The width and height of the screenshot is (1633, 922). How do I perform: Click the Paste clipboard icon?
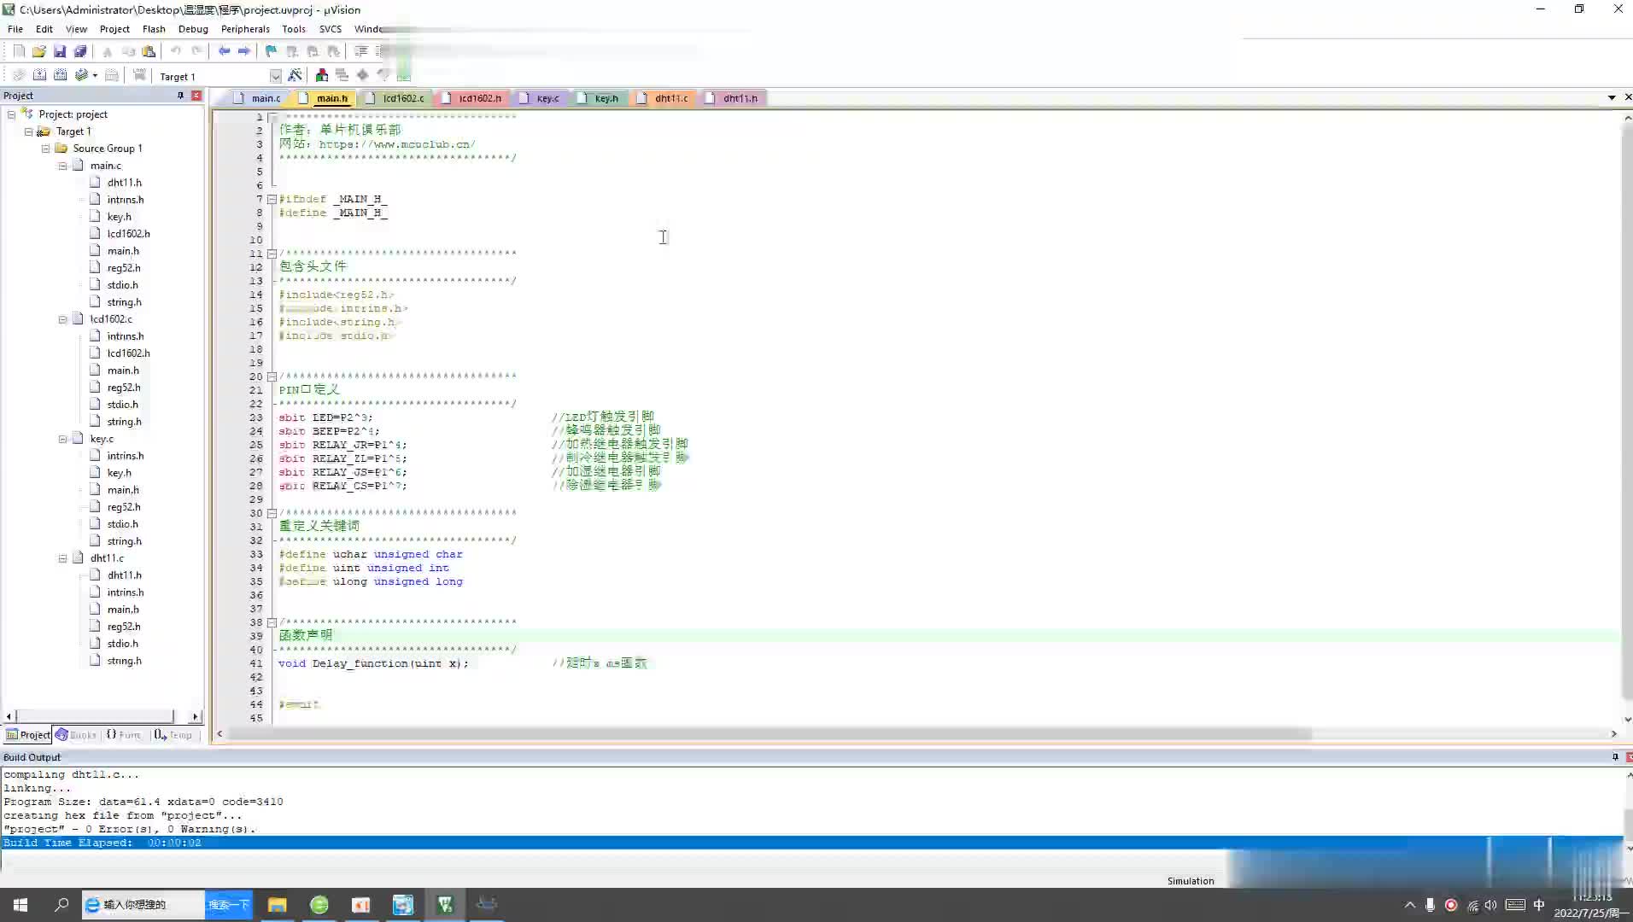point(149,51)
